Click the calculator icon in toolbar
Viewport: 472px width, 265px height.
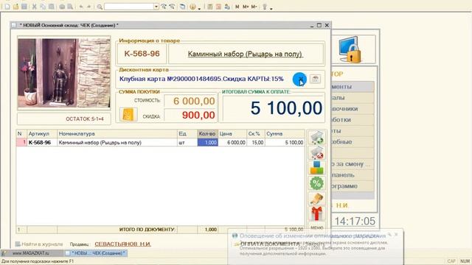click(210, 7)
